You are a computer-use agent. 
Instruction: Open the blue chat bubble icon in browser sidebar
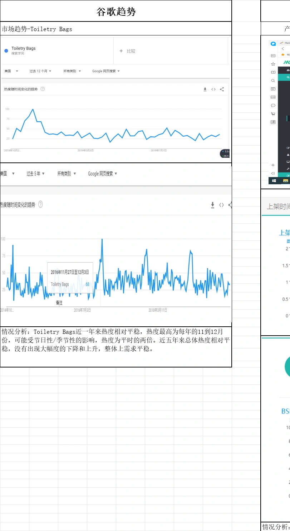coord(273,44)
